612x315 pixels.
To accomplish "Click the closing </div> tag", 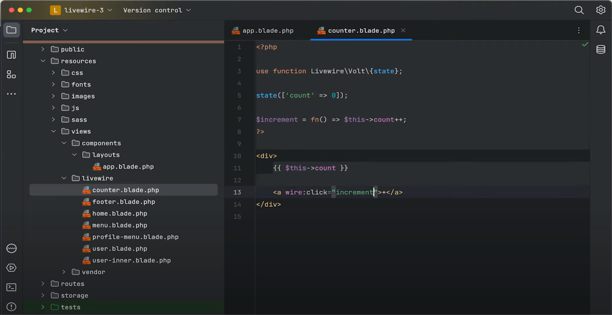I will coord(269,205).
